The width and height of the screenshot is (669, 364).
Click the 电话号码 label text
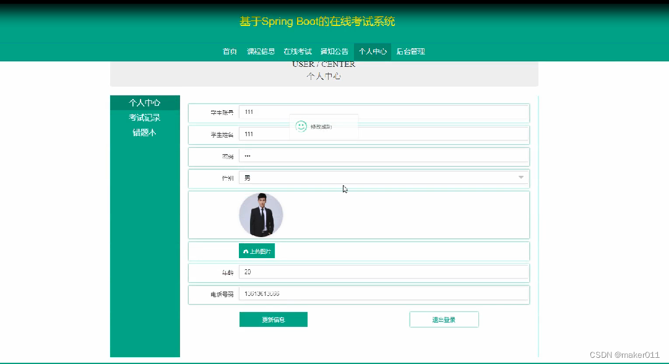tap(222, 295)
